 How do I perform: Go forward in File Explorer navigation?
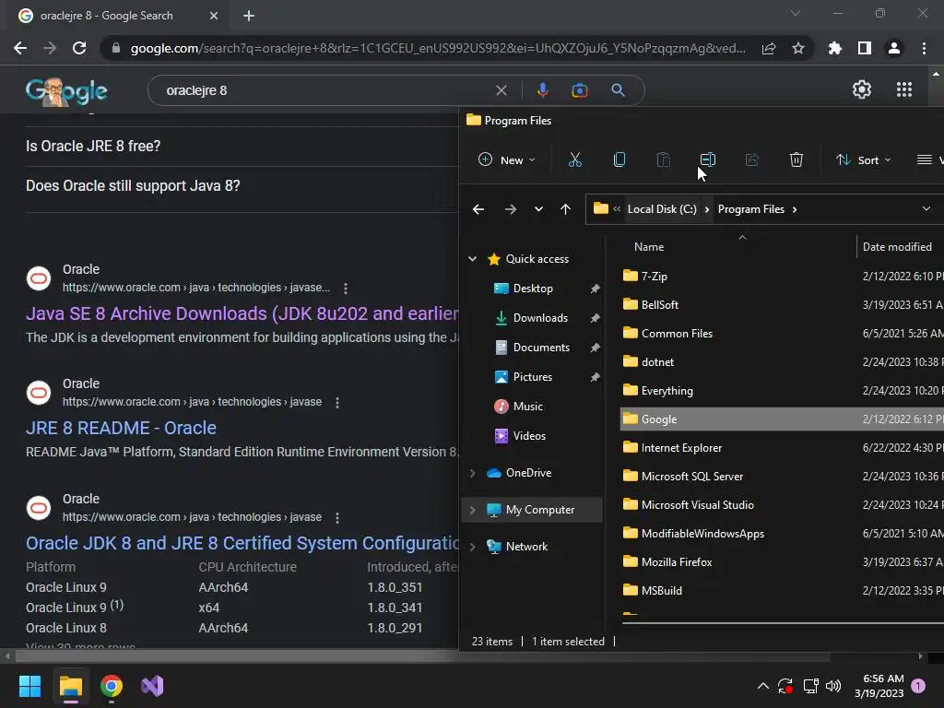pyautogui.click(x=511, y=209)
